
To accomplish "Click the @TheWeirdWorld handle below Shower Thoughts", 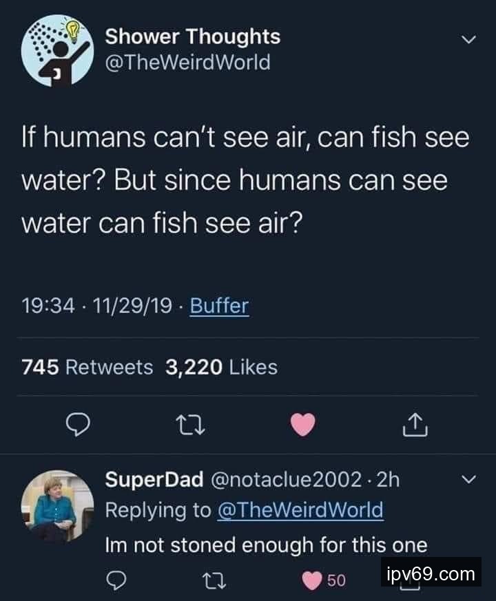I will pyautogui.click(x=187, y=63).
